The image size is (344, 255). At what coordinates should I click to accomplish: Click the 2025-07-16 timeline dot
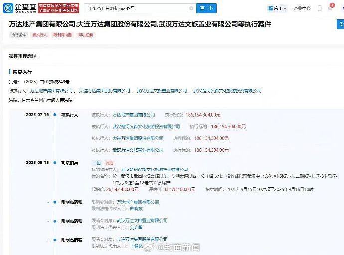pyautogui.click(x=55, y=115)
